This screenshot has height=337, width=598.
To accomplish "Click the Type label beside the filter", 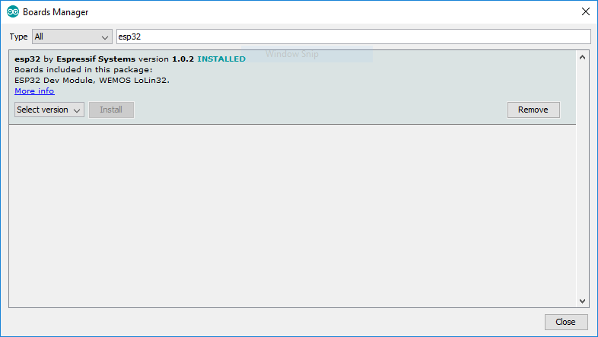I will coord(18,37).
